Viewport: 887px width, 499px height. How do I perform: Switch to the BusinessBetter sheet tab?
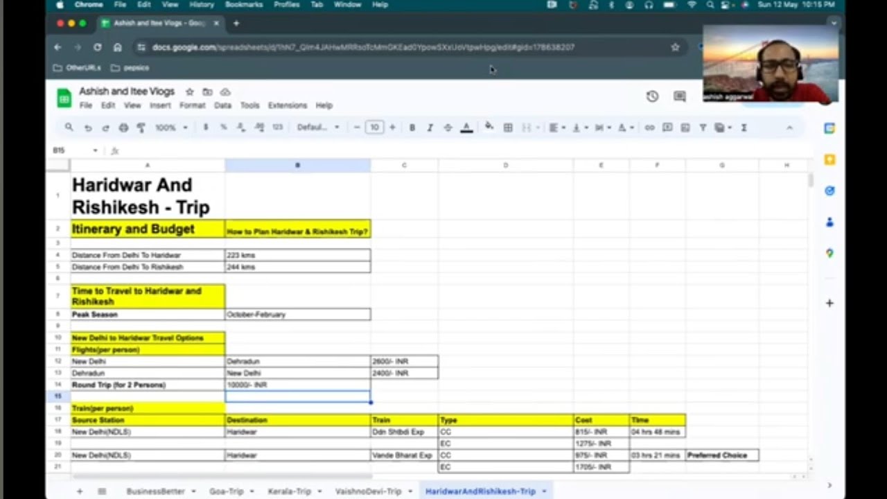155,491
